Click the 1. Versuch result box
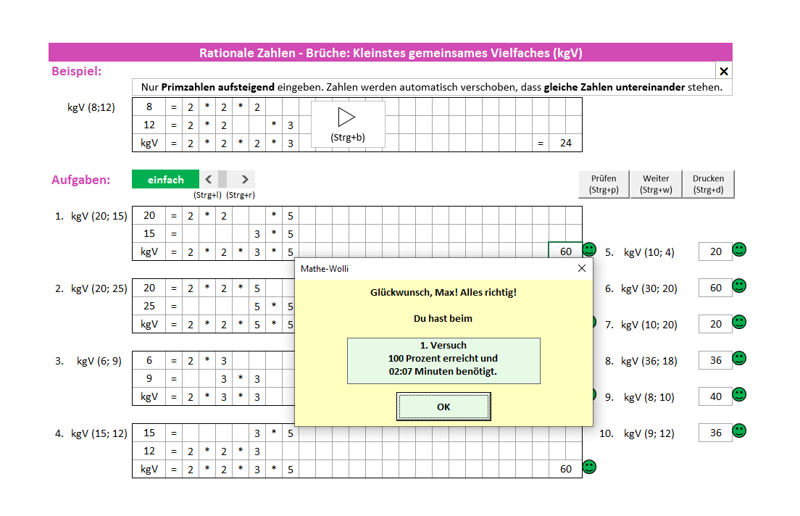 443,360
